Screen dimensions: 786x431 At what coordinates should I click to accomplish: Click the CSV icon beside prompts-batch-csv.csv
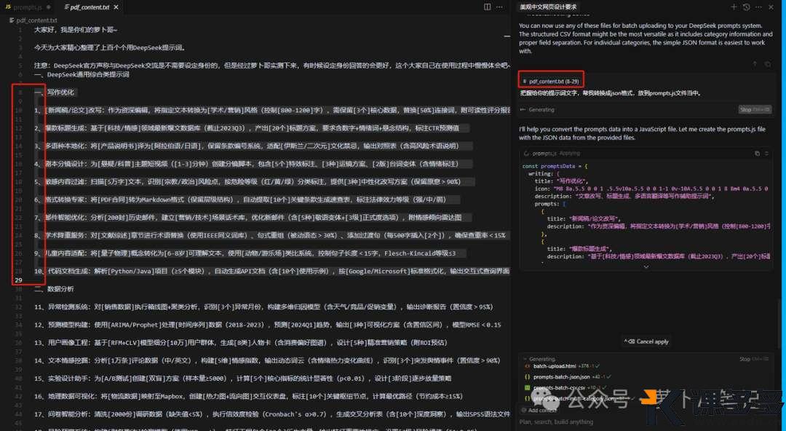(x=528, y=387)
